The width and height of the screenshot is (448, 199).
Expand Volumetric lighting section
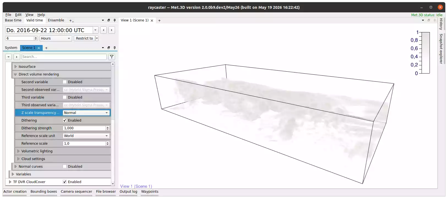(x=18, y=151)
